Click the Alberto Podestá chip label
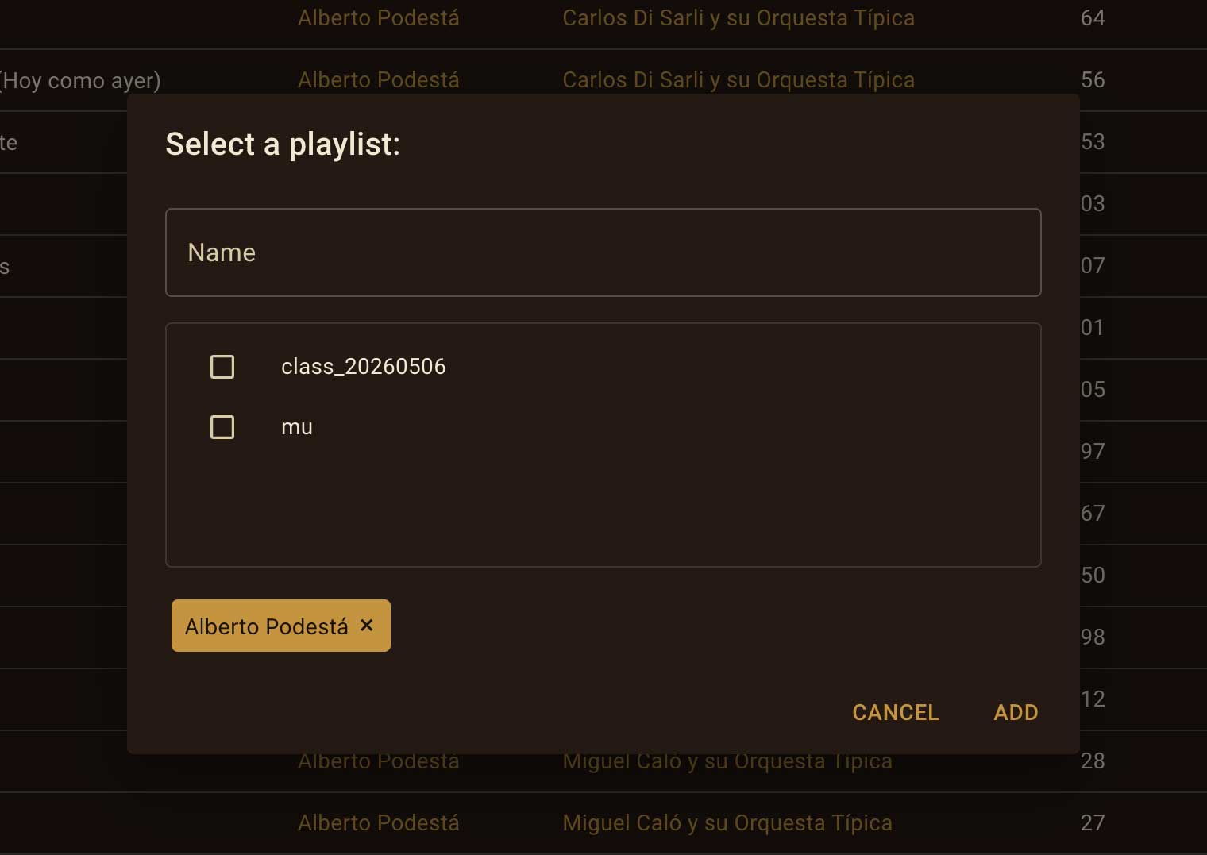1207x855 pixels. click(266, 626)
